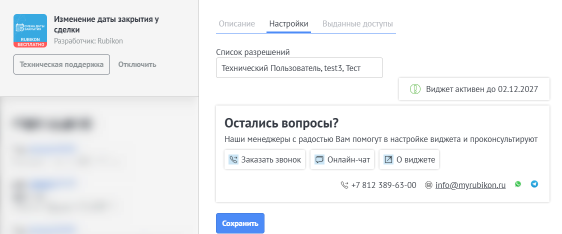Screen dimensions: 562x234
Task: Click the Наши менеджеры с радостью help text
Action: coord(381,139)
